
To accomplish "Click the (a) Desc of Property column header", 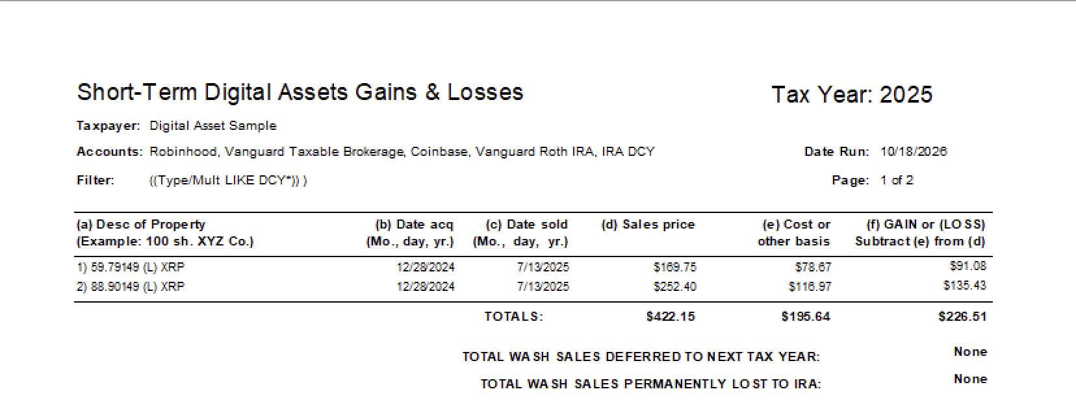I will click(165, 233).
